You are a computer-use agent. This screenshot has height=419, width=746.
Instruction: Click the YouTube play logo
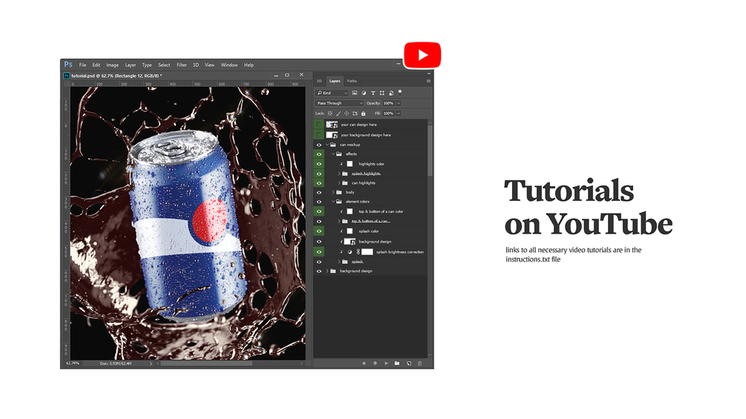(x=422, y=55)
